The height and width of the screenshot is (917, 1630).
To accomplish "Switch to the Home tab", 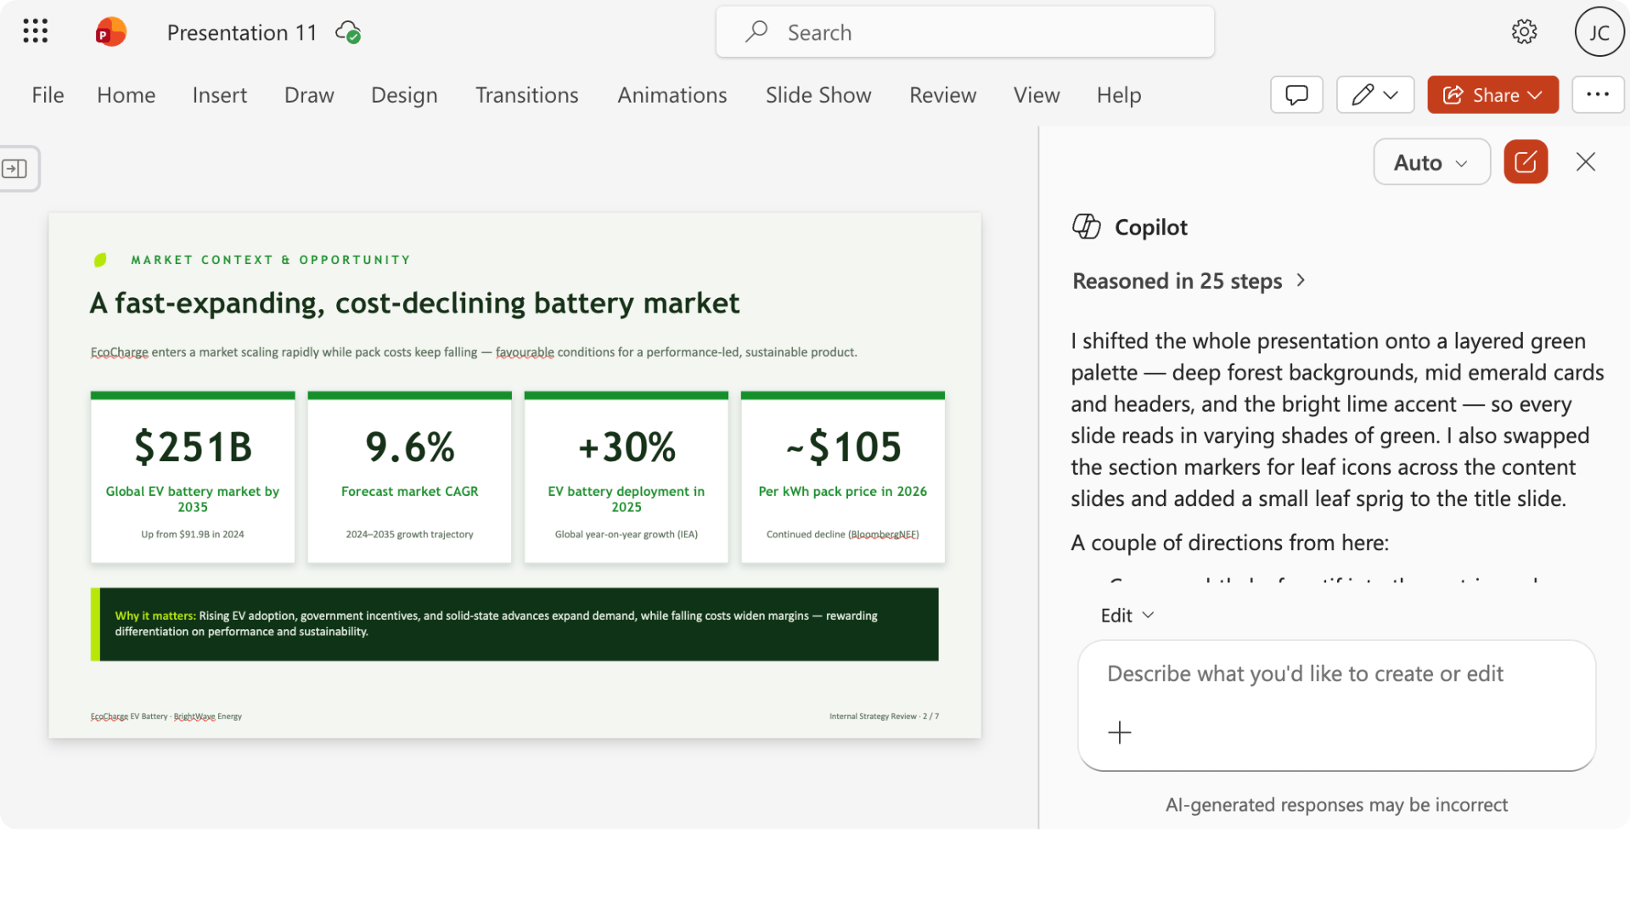I will [126, 95].
